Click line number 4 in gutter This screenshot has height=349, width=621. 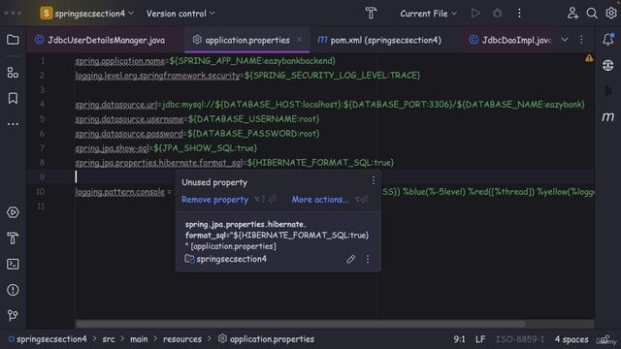coord(42,105)
